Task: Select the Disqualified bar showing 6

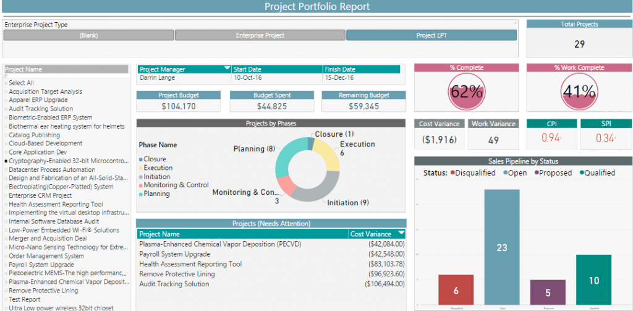Action: (456, 290)
